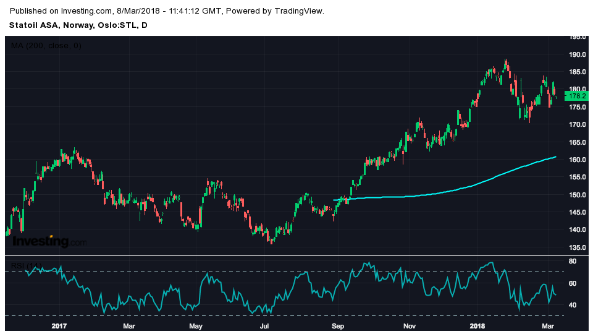The height and width of the screenshot is (334, 593).
Task: Click the 155.0 price axis label
Action: tap(578, 178)
